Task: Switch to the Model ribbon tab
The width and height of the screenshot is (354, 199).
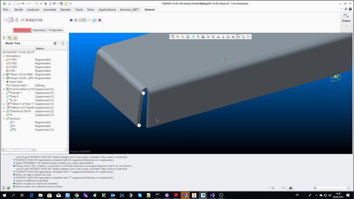Action: [19, 10]
